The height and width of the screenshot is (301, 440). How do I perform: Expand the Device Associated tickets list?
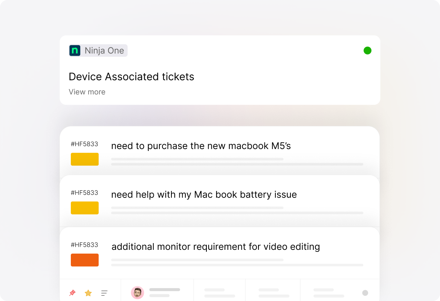[87, 92]
